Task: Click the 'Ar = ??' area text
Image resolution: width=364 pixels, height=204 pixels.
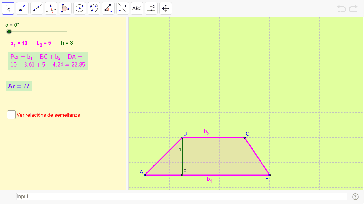Action: point(19,86)
